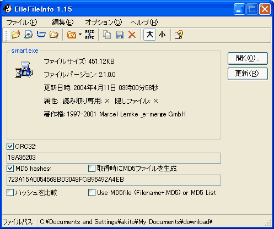Click the folder with documents toolbar icon
Image resolution: width=274 pixels, height=229 pixels.
click(54, 35)
